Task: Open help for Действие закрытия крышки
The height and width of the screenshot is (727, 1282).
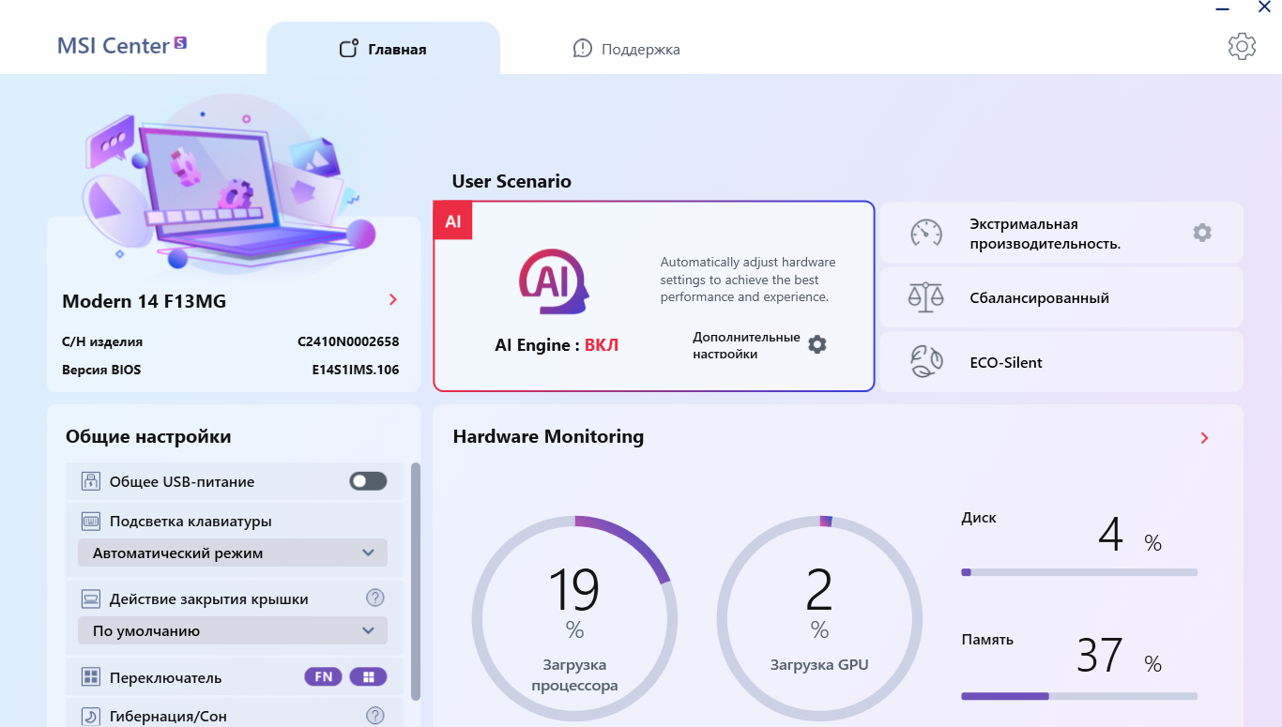Action: click(x=375, y=598)
